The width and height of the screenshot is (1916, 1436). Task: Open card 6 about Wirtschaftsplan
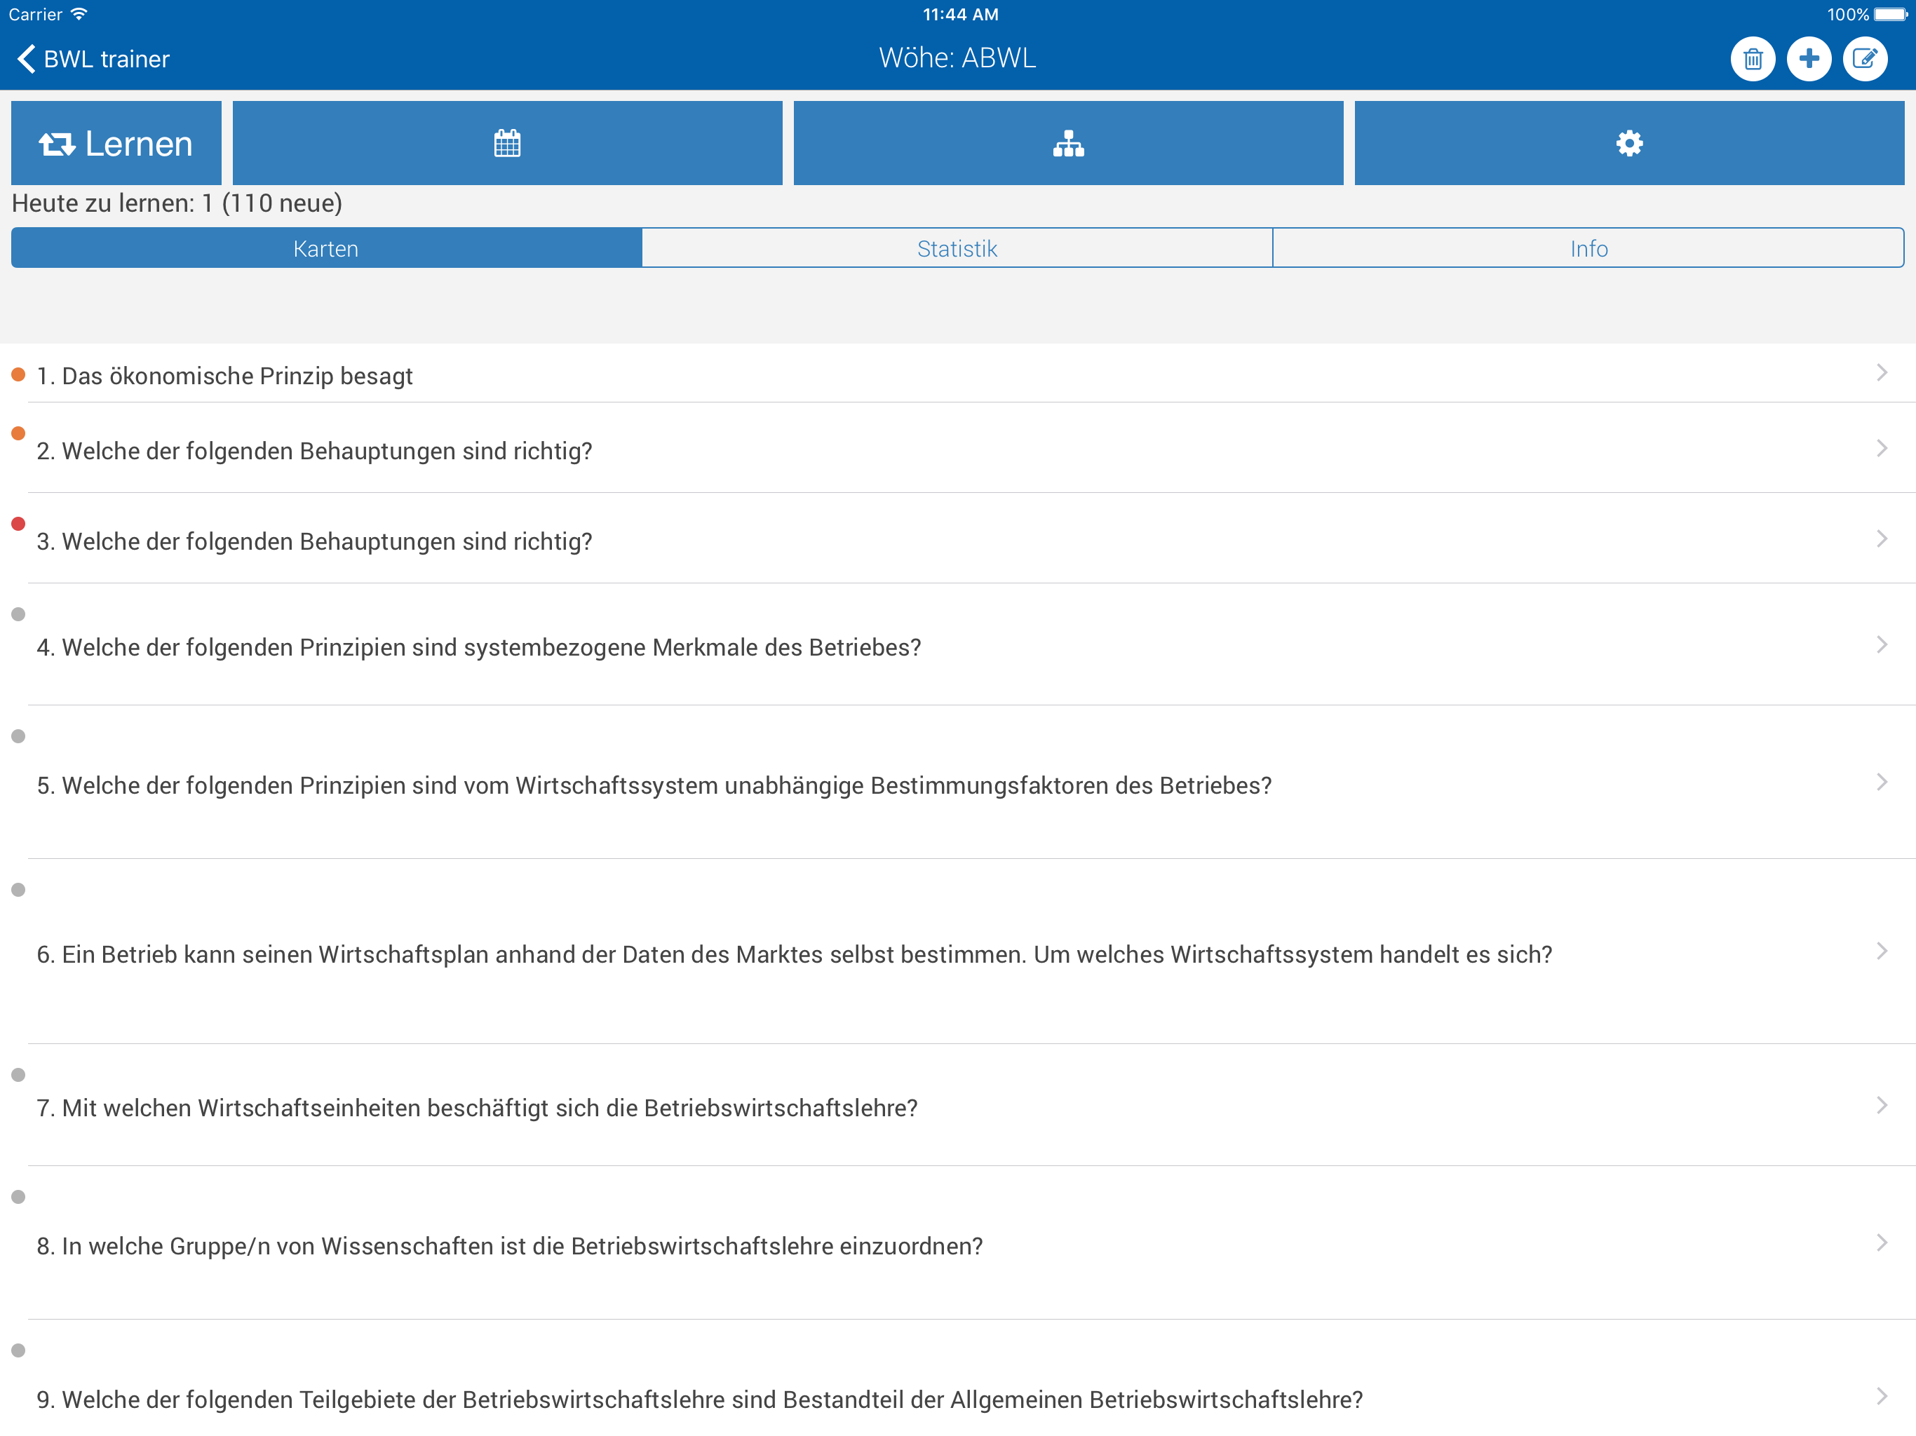958,952
